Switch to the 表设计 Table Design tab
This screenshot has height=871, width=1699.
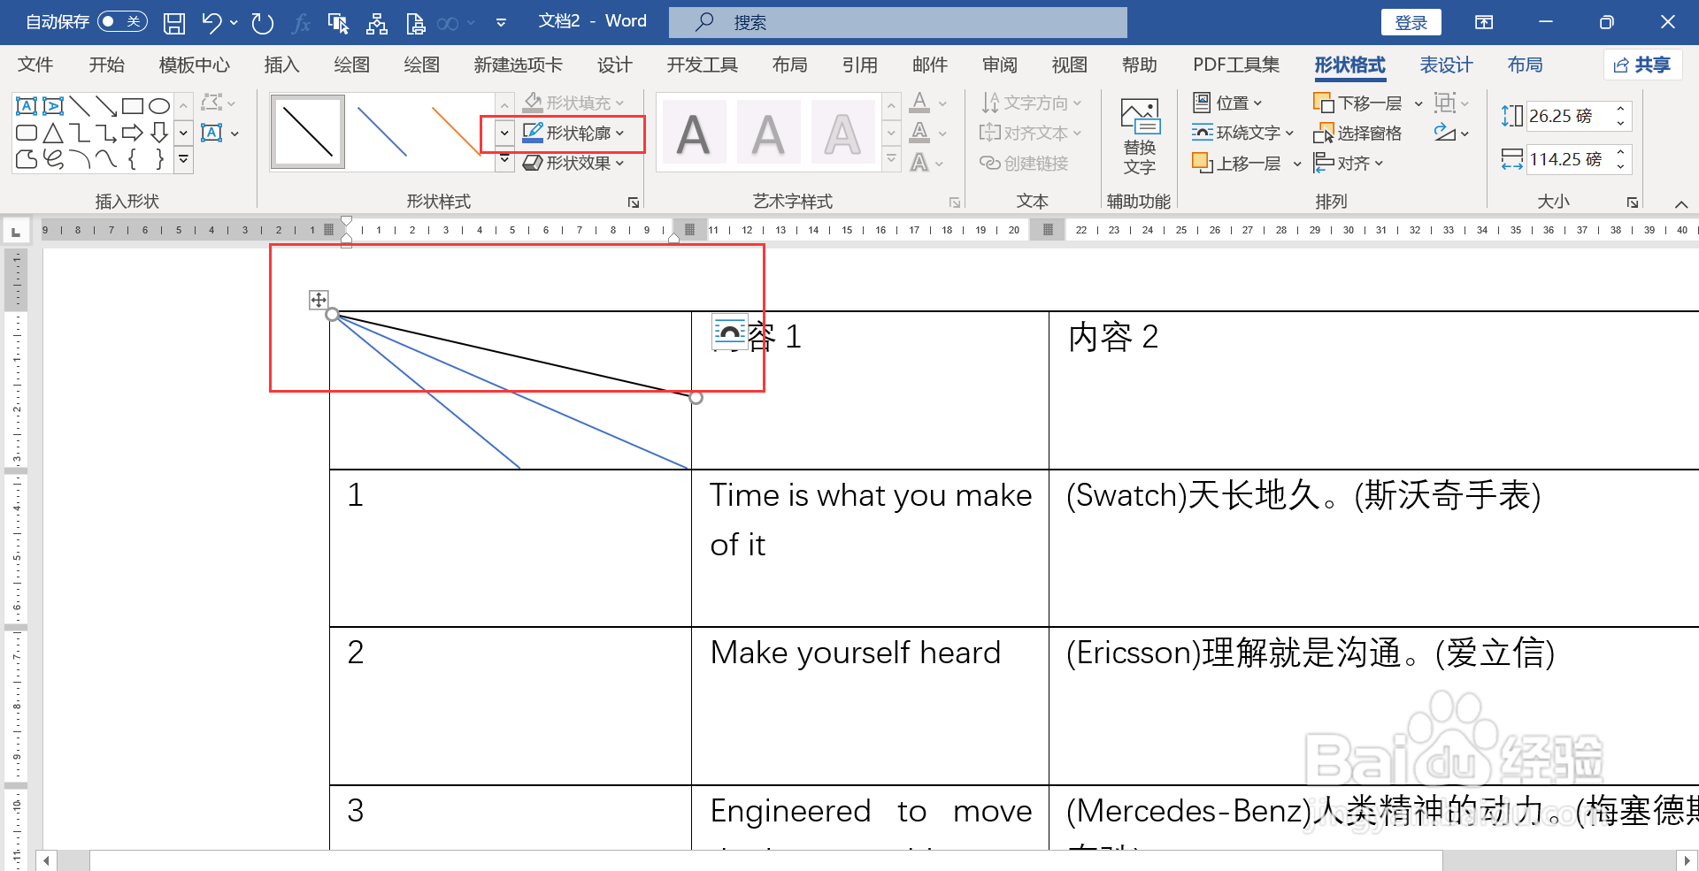point(1446,65)
